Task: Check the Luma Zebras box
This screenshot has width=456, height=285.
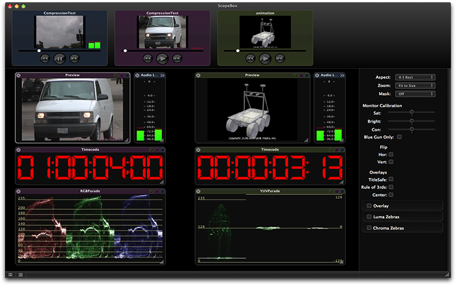Action: click(369, 217)
